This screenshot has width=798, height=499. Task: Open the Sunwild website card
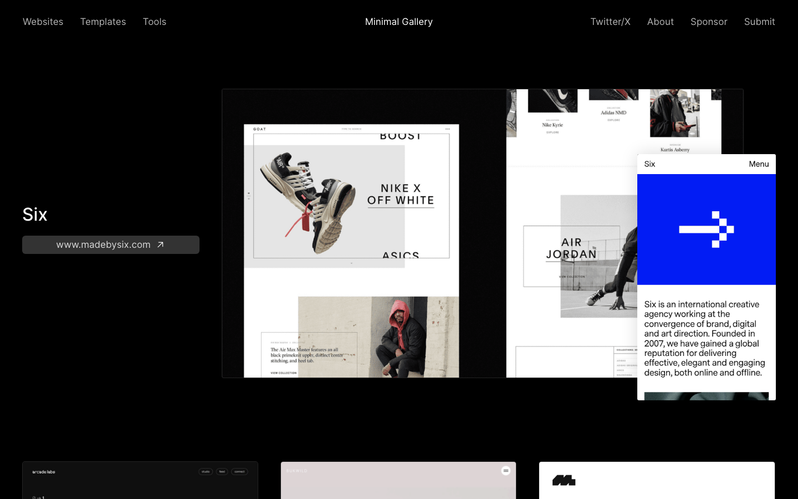pyautogui.click(x=398, y=480)
